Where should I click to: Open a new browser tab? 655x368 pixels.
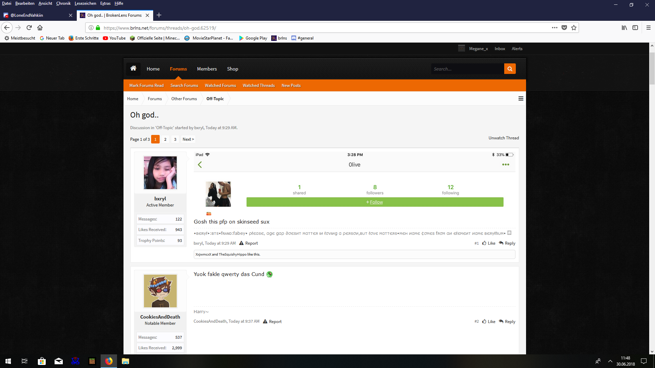(x=159, y=15)
